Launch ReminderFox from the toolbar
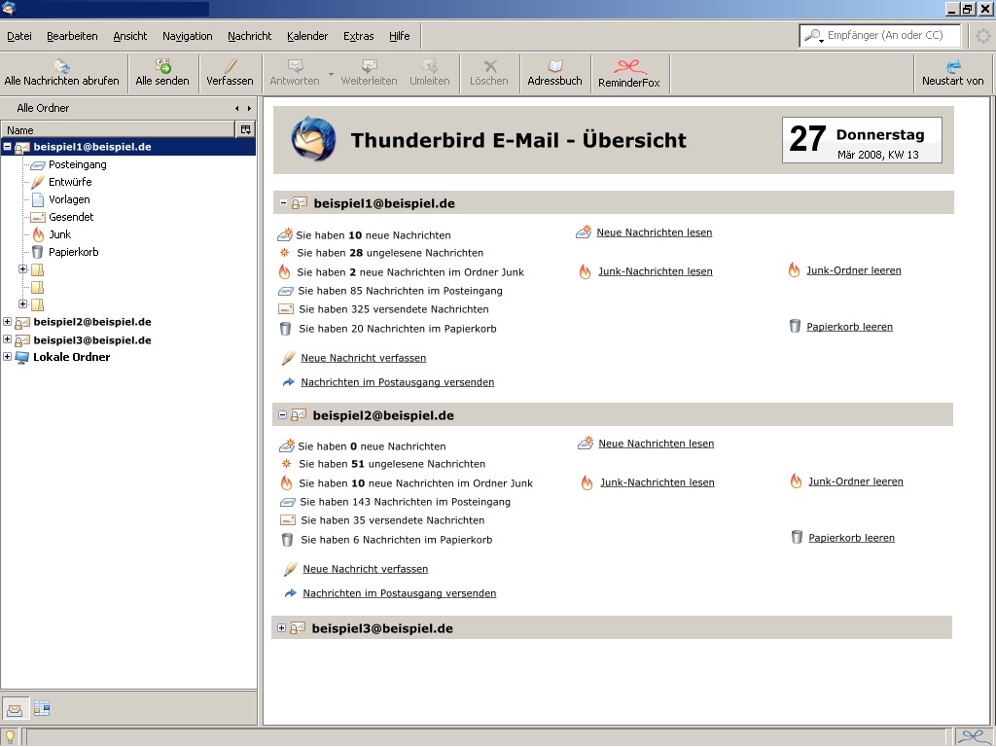 [x=628, y=67]
